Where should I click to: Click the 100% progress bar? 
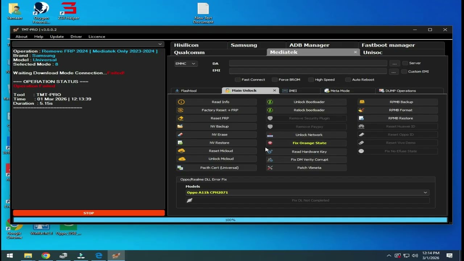230,220
